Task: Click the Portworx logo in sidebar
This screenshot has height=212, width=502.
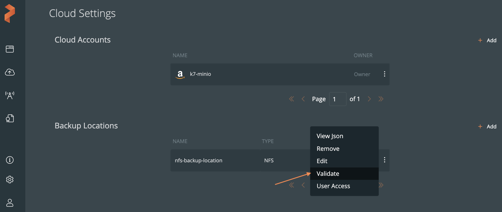Action: [10, 14]
